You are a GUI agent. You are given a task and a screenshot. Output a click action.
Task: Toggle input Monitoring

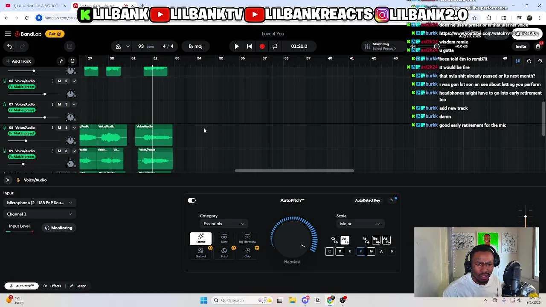click(58, 228)
